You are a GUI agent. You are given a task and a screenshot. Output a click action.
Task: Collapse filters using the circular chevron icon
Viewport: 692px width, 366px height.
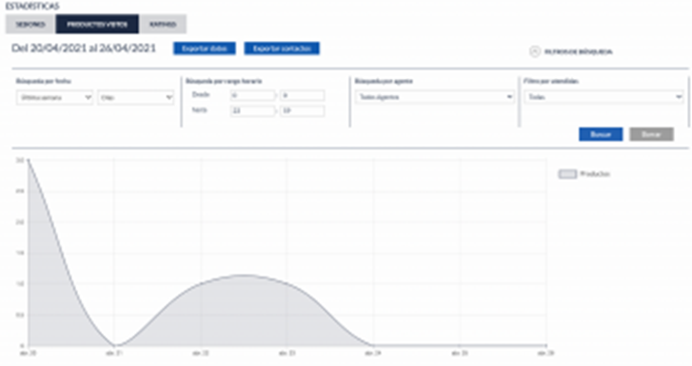click(x=534, y=51)
